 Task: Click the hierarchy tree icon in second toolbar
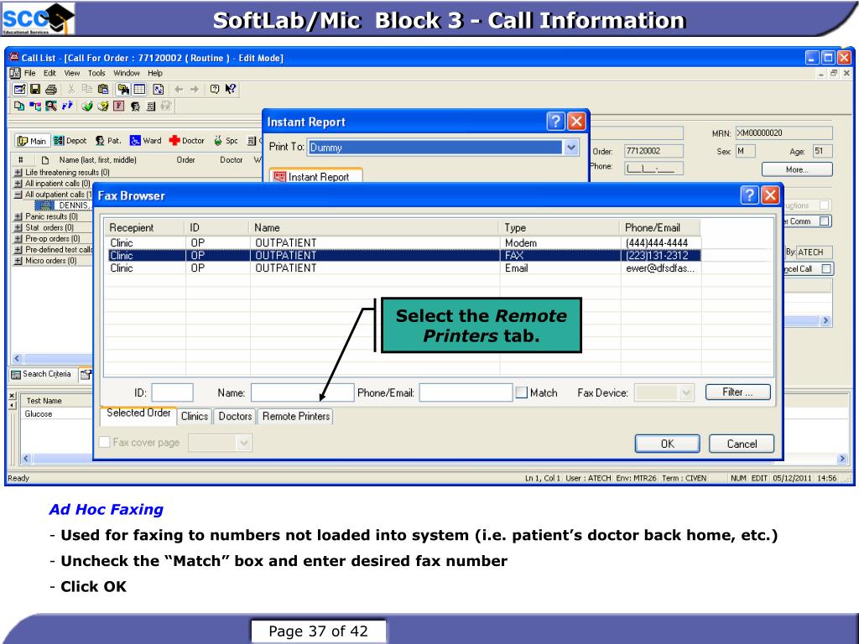[x=35, y=106]
